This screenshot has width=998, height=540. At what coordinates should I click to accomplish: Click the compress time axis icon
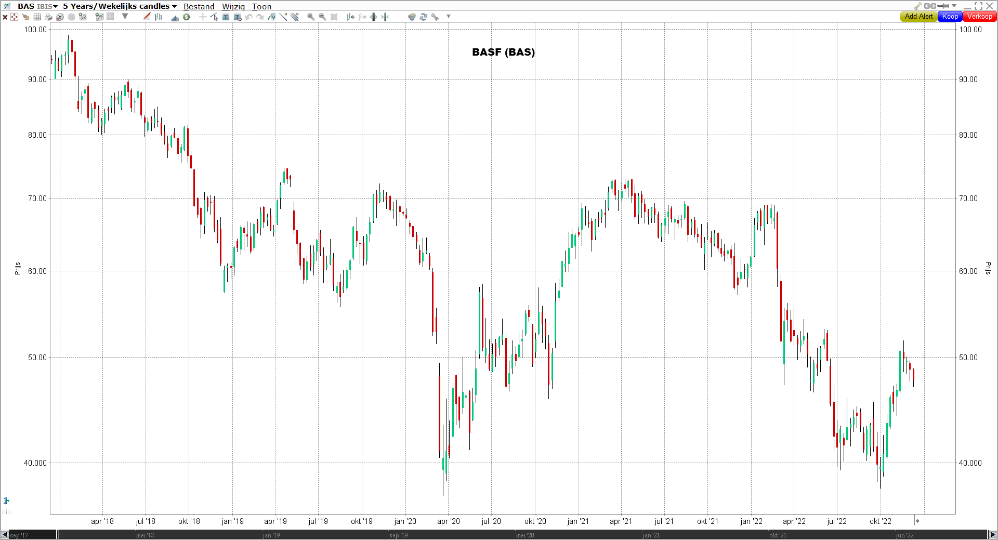pyautogui.click(x=385, y=17)
